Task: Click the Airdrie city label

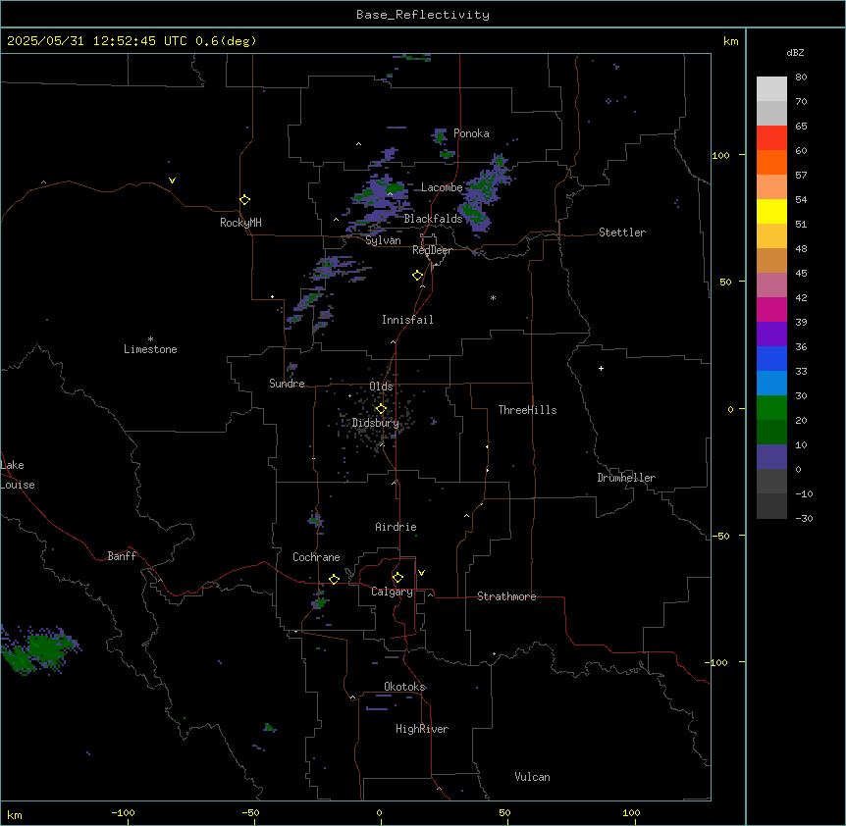Action: pos(396,527)
